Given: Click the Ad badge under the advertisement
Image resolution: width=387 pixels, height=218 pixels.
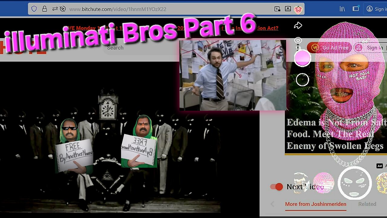Looking at the screenshot, I should pos(379,166).
